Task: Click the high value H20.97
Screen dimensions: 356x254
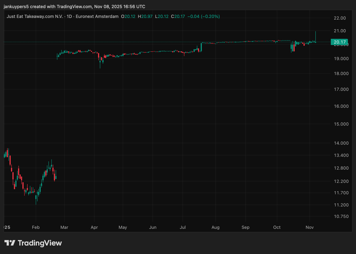Action: (x=145, y=17)
